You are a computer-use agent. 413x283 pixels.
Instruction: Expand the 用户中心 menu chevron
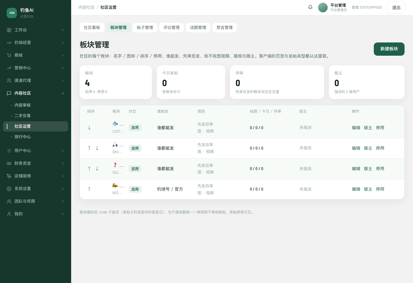(63, 151)
